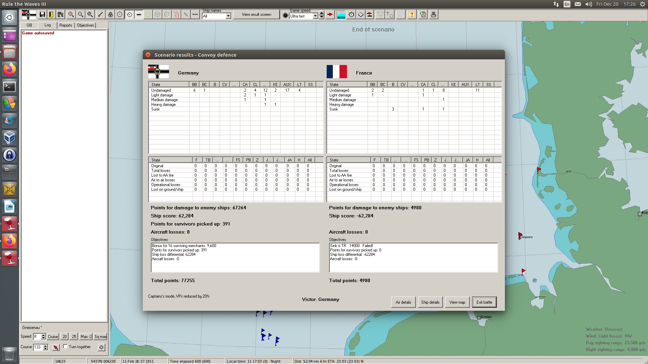Click the stopwatch toolbar icon
The image size is (648, 364).
click(351, 14)
